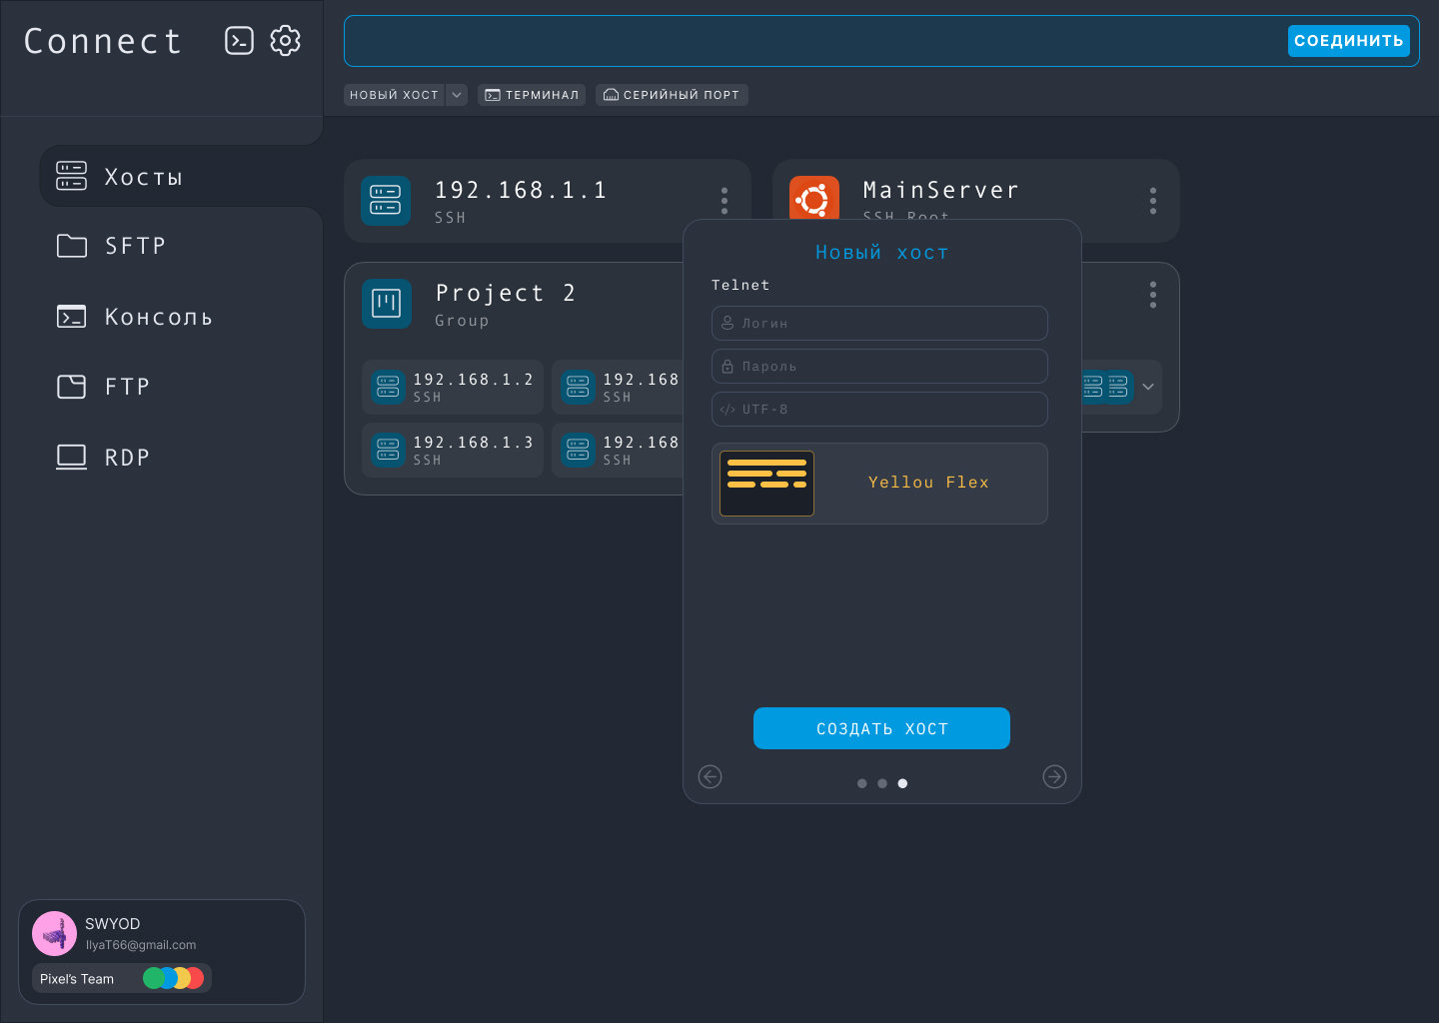Expand the chevron on the right host card
The height and width of the screenshot is (1023, 1439).
[1147, 387]
